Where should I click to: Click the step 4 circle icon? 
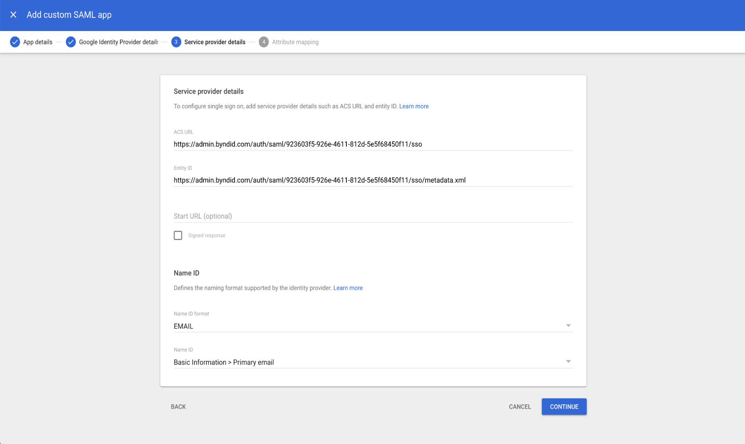(264, 42)
